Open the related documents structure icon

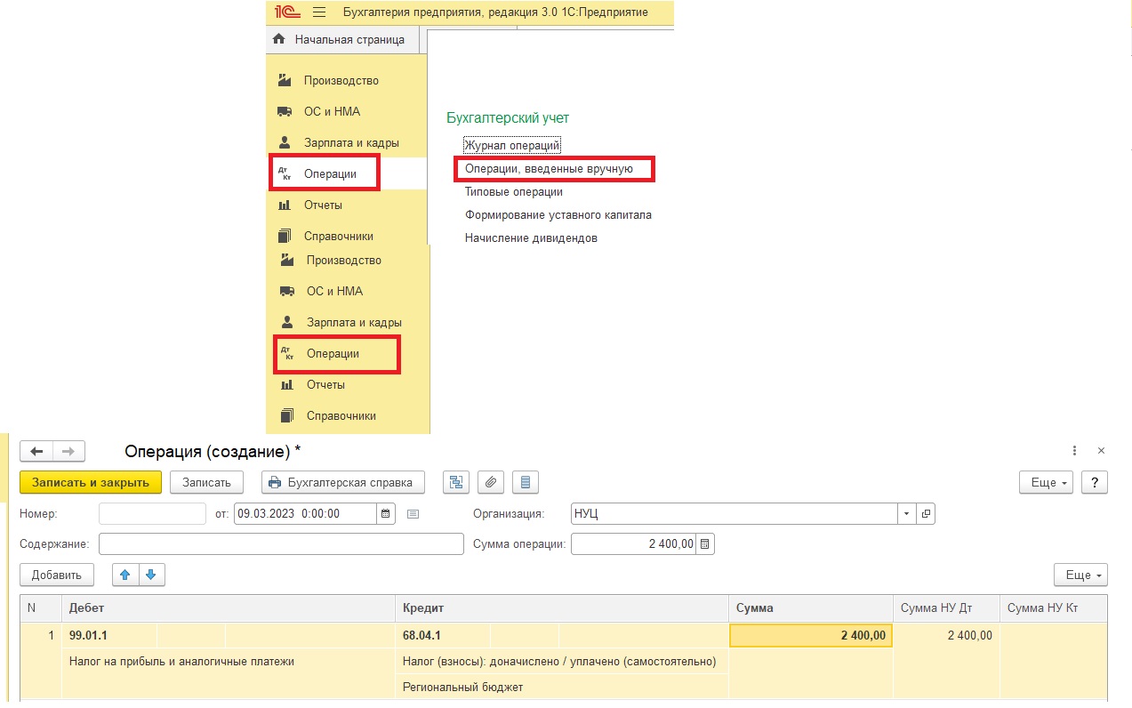pyautogui.click(x=457, y=482)
